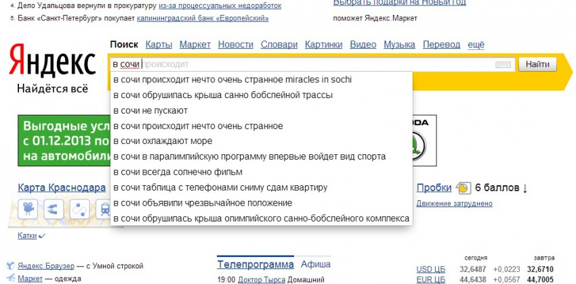Select suggestion 'в сочи охлаждают море'
This screenshot has height=284, width=576.
(x=163, y=141)
